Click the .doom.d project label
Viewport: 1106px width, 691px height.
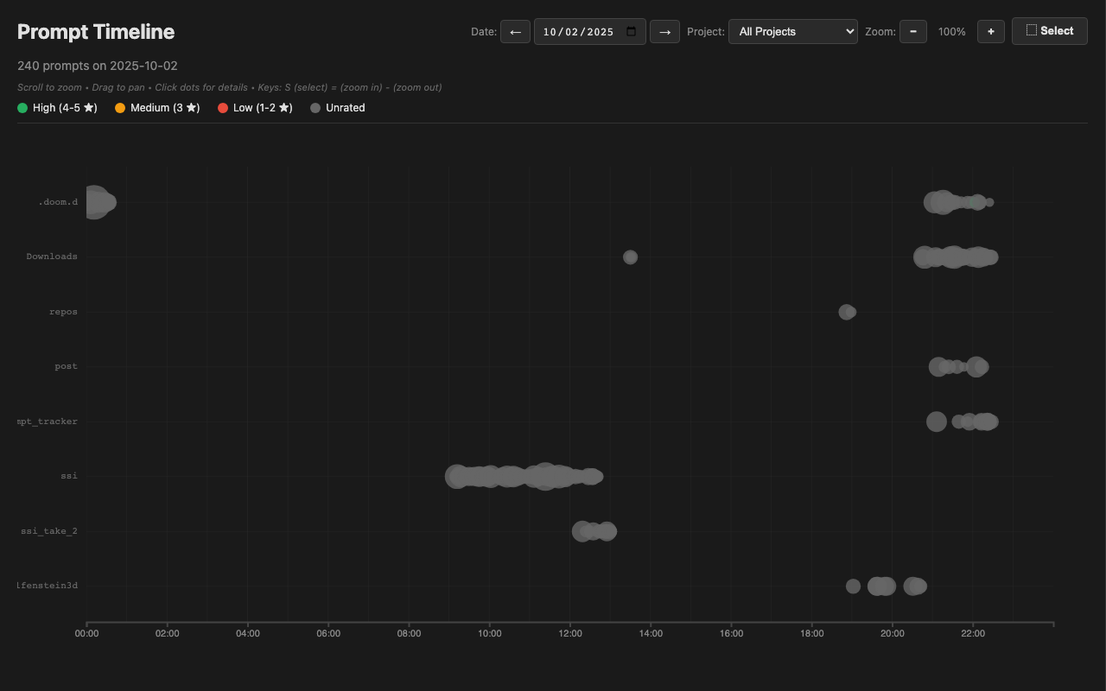click(58, 202)
